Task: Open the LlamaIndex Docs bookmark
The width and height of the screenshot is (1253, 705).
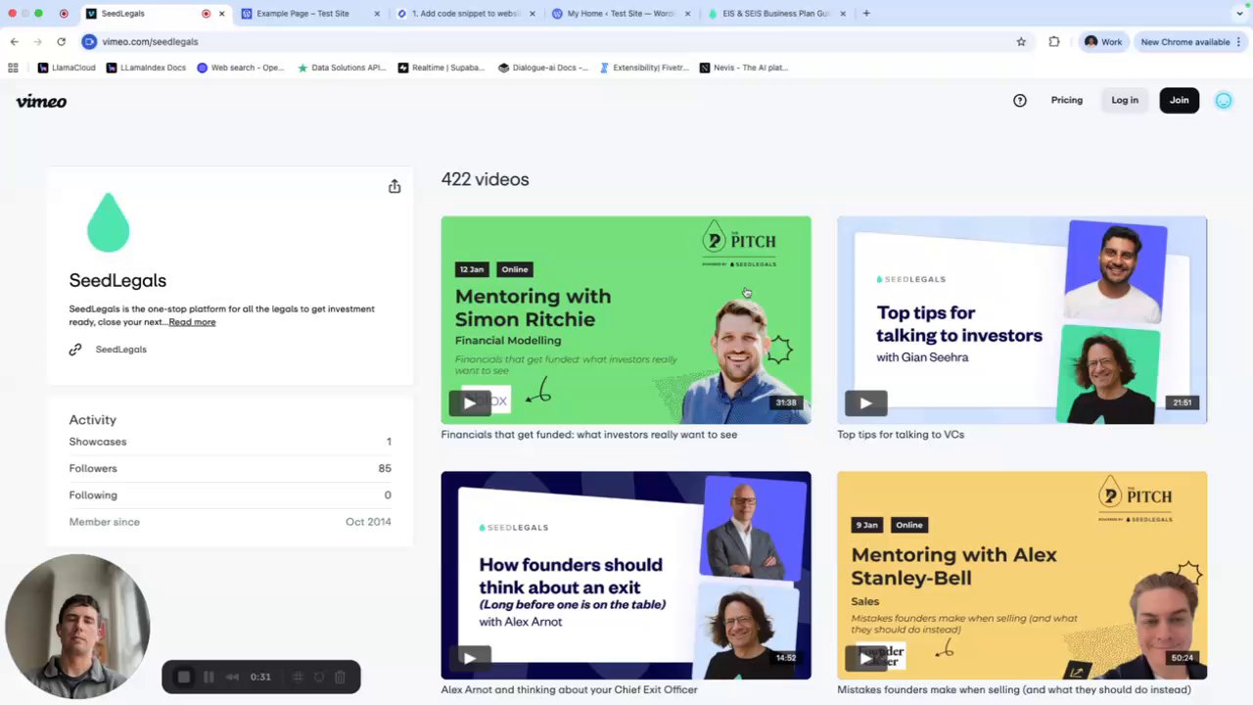Action: pos(146,68)
